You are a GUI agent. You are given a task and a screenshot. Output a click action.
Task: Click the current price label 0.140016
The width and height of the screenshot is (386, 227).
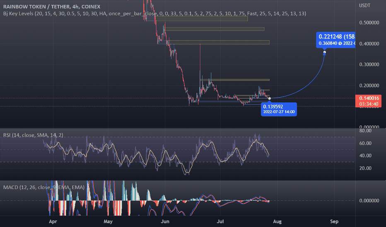[x=369, y=98]
